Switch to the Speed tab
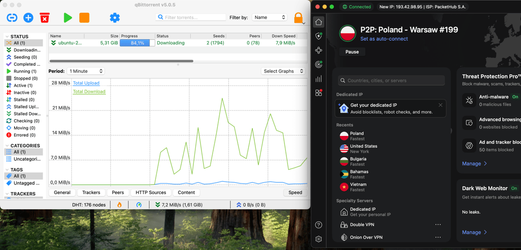 295,192
